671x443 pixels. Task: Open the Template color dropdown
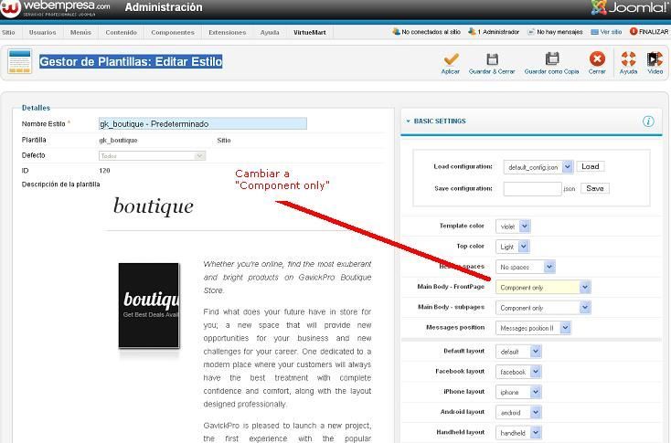point(513,227)
